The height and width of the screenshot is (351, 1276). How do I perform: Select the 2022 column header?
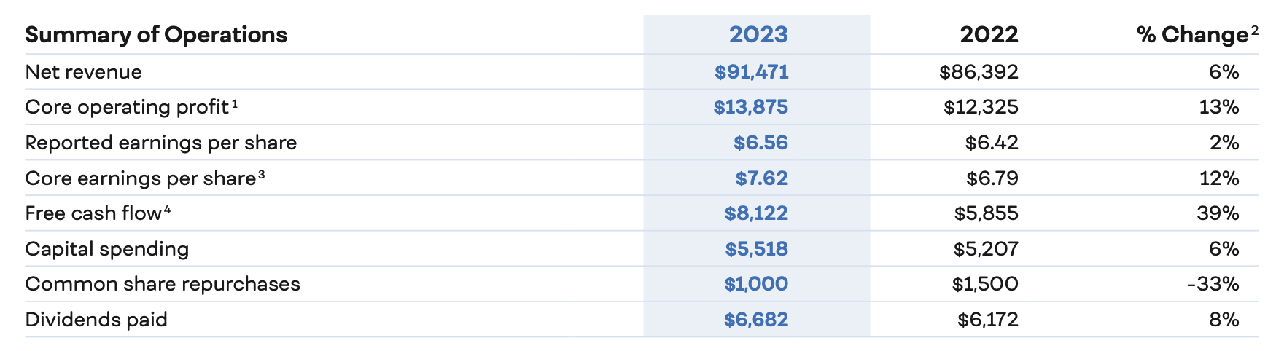(x=989, y=35)
